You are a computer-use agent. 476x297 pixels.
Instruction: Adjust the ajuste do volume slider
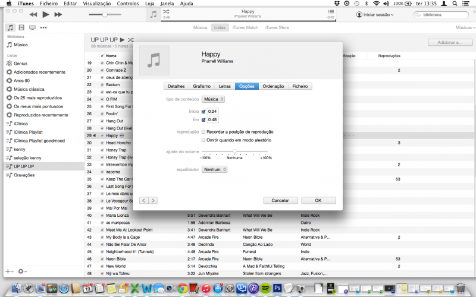[234, 151]
